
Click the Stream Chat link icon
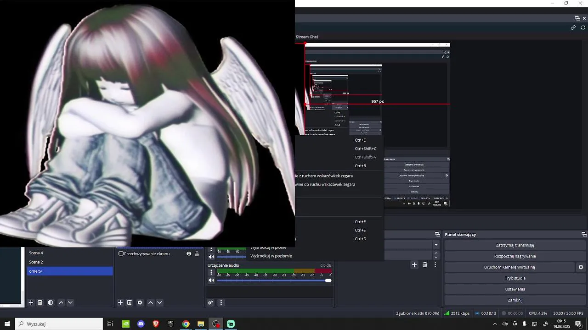pos(573,27)
